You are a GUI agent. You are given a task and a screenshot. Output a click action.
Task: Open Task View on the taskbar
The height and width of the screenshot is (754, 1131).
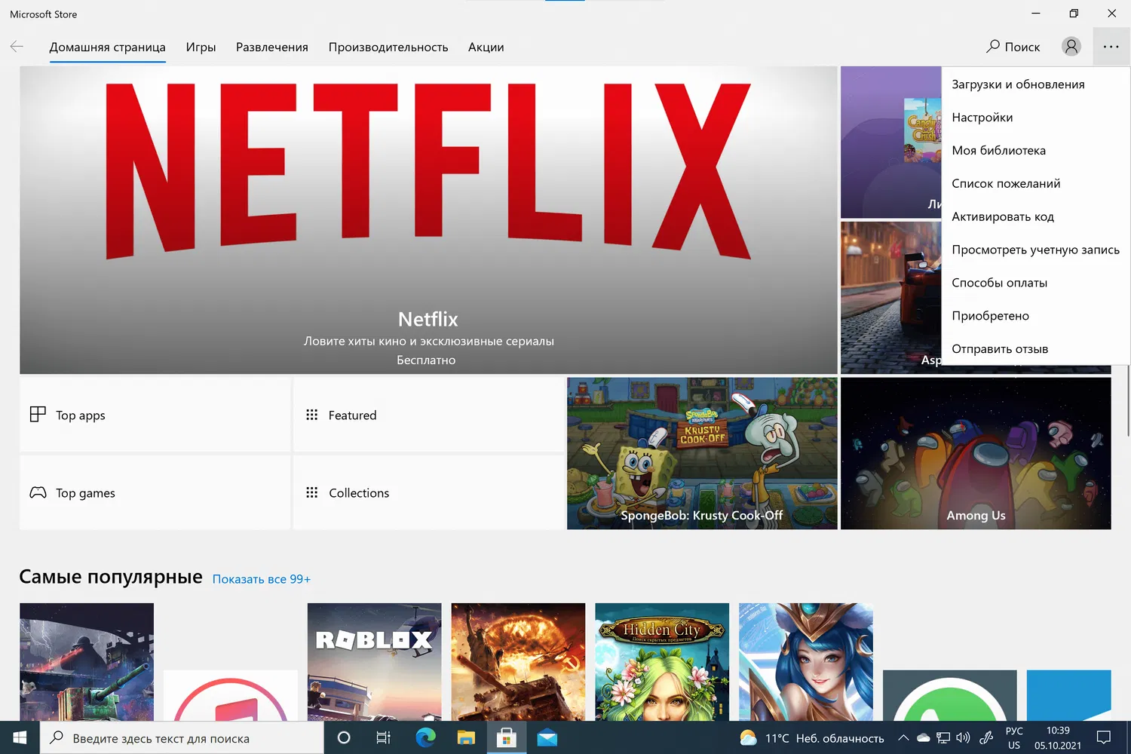[x=384, y=737]
